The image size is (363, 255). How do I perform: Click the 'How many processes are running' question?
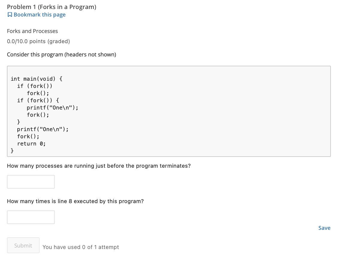(99, 166)
